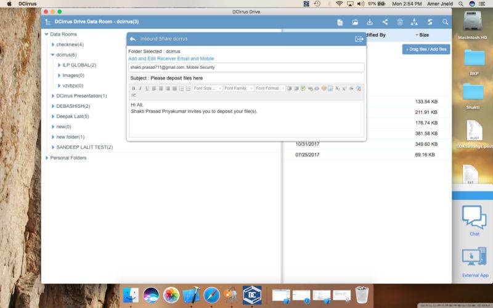Click the folder tree icon beside Data Room title
The width and height of the screenshot is (493, 308).
[x=48, y=22]
